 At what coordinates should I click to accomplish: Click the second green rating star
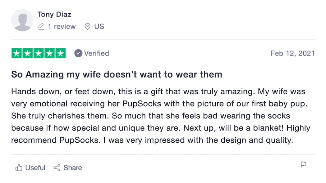(28, 53)
